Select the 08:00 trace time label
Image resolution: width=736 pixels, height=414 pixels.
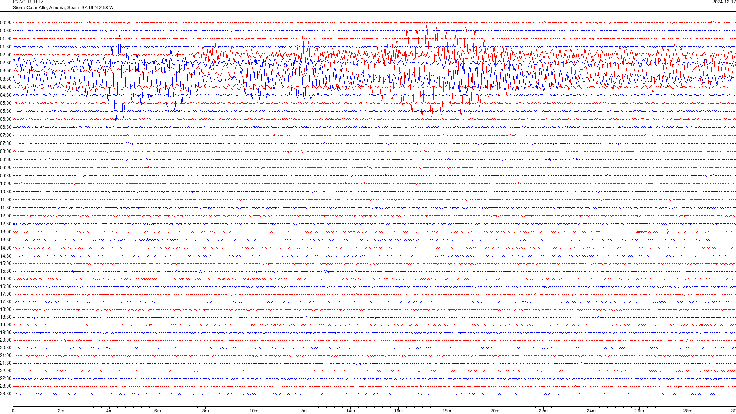[x=6, y=151]
